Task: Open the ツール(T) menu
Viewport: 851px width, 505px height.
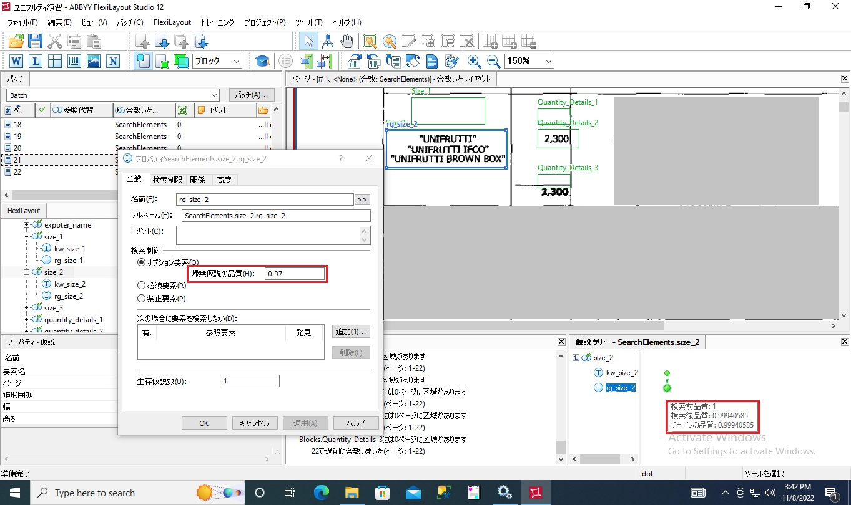Action: pyautogui.click(x=309, y=22)
